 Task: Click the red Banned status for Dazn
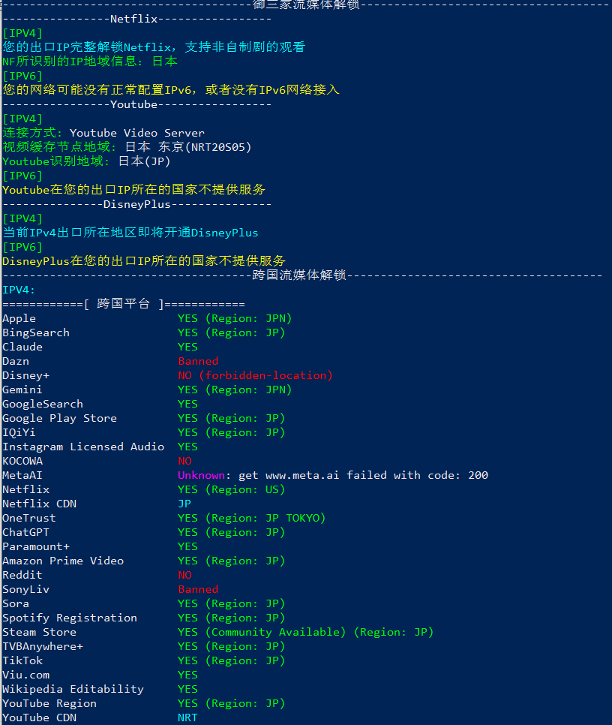pyautogui.click(x=198, y=361)
